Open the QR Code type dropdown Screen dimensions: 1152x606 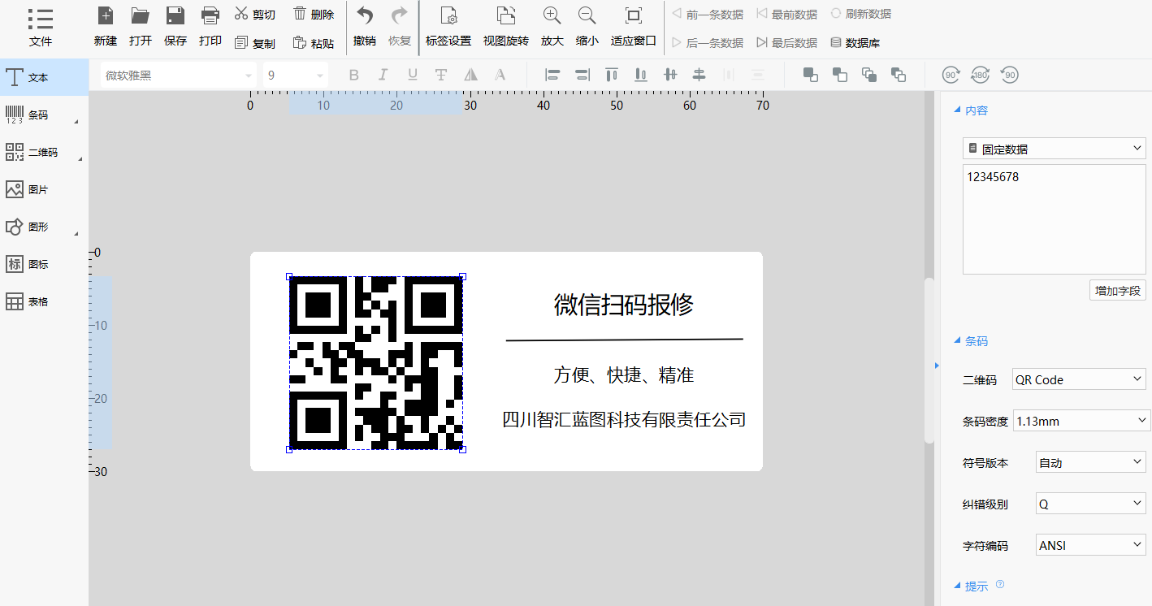pos(1079,379)
